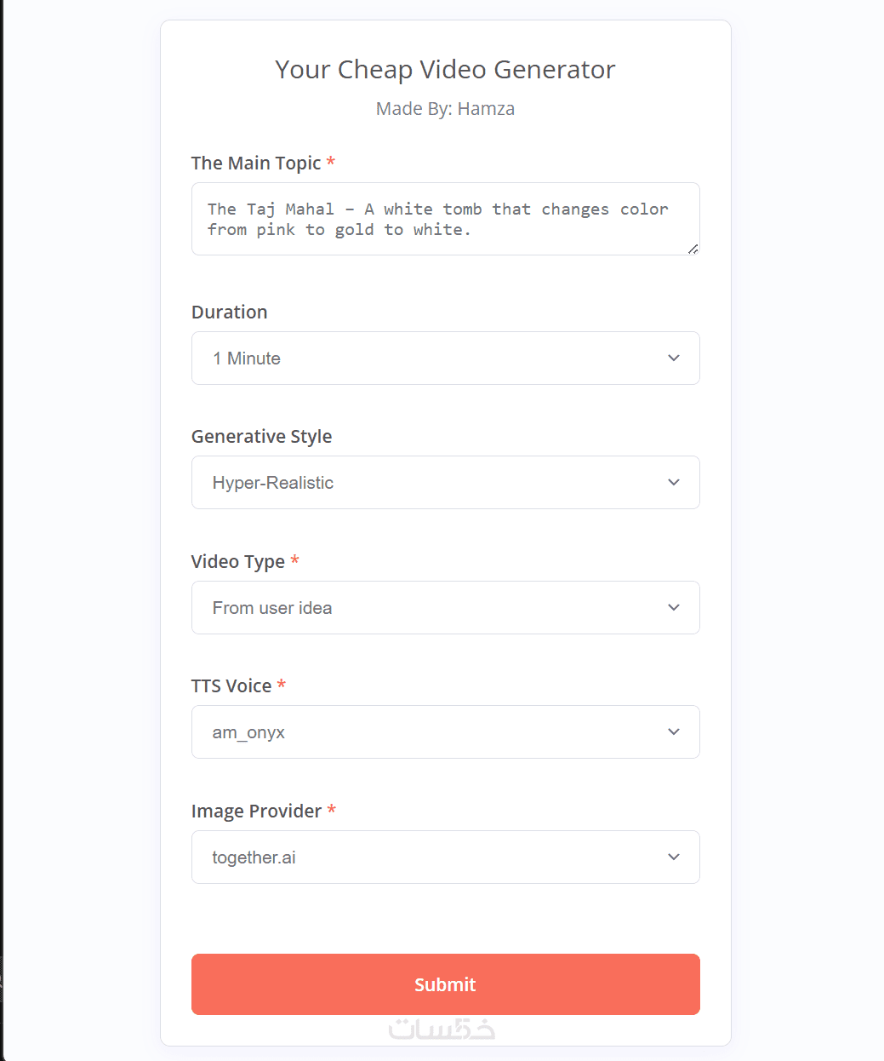The image size is (884, 1061).
Task: Click the chevron arrow in TTS Voice field
Action: point(674,732)
